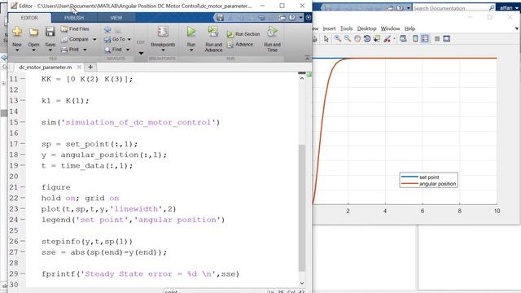Expand the Print dropdown arrow
The width and height of the screenshot is (521, 293).
click(85, 50)
